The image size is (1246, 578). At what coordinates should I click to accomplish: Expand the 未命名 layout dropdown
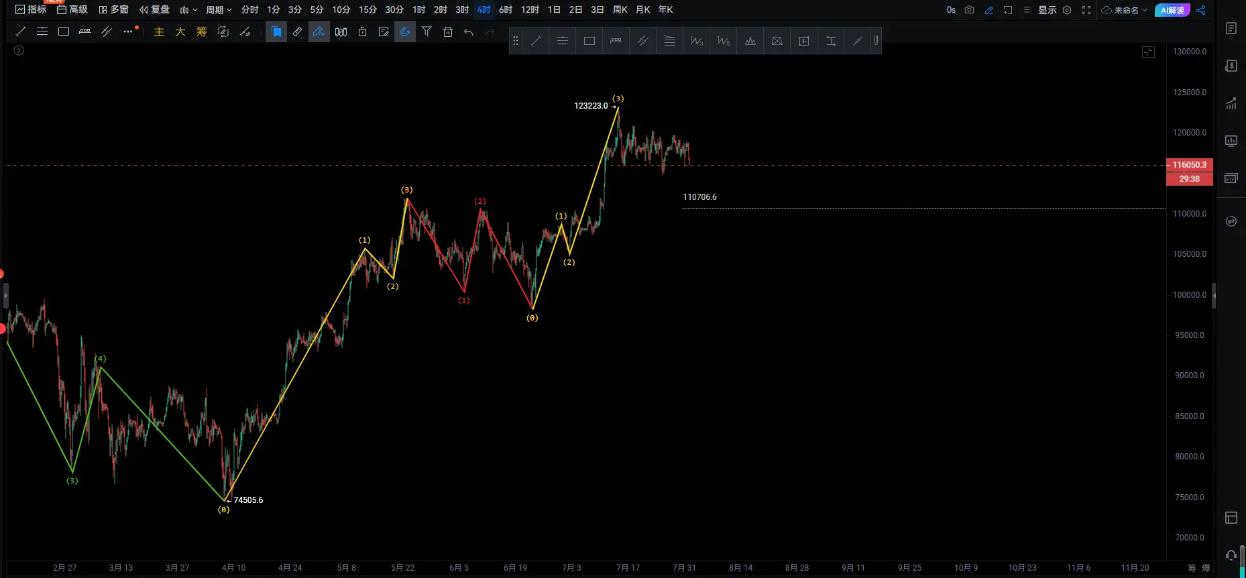coord(1125,10)
